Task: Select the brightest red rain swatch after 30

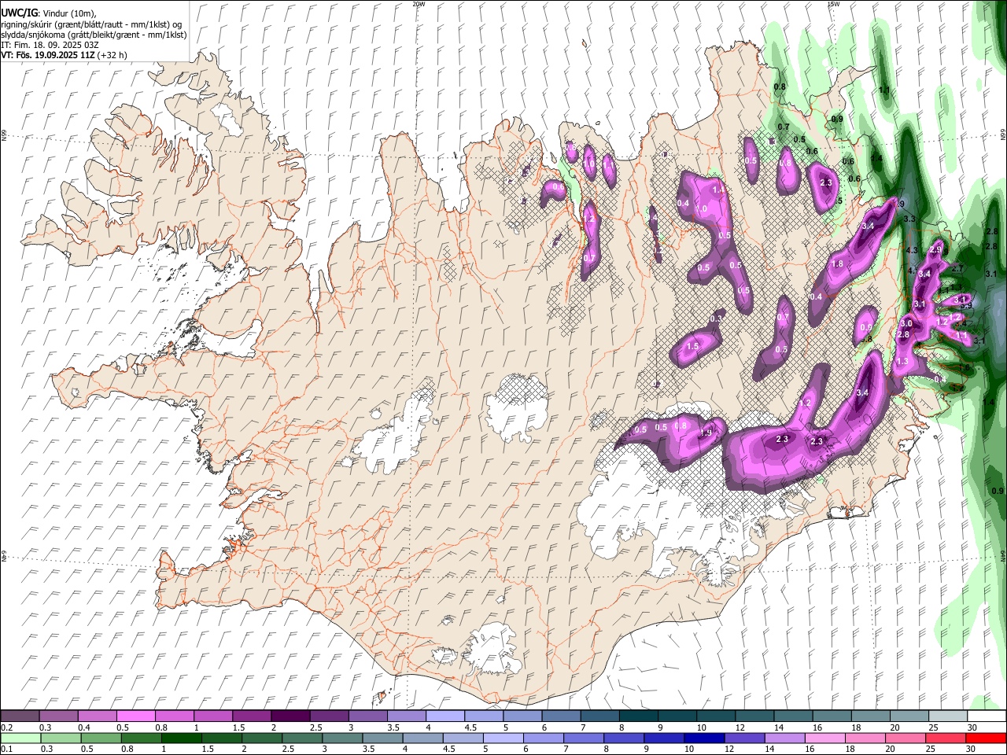Action: (986, 738)
